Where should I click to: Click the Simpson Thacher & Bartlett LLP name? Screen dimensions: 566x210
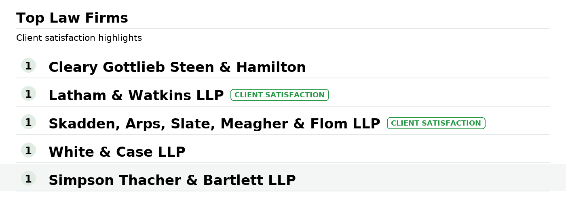click(x=172, y=180)
